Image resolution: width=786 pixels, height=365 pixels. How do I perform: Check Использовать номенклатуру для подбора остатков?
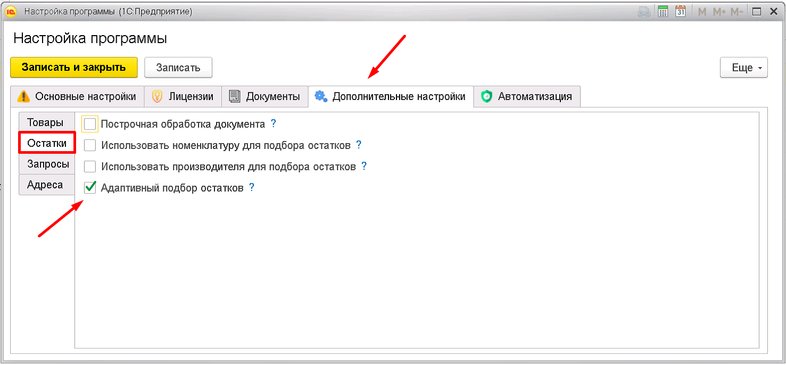click(x=90, y=145)
